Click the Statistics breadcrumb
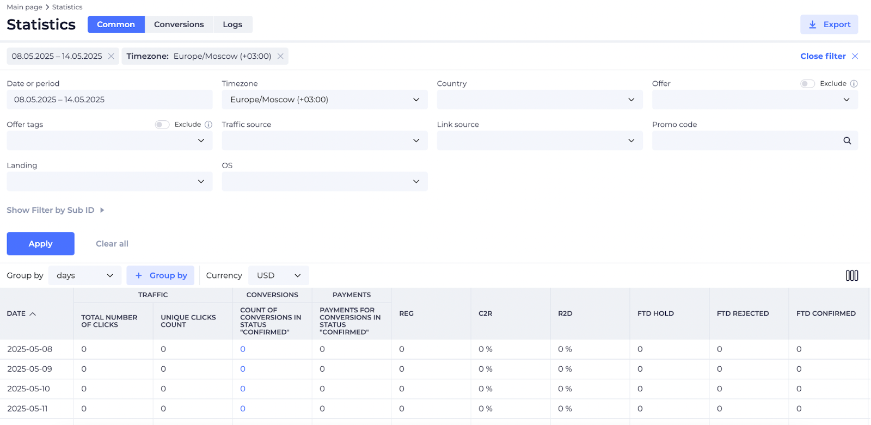 click(x=68, y=7)
